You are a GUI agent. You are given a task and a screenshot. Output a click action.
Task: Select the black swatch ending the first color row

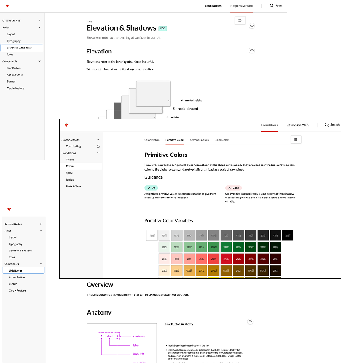coord(288,235)
